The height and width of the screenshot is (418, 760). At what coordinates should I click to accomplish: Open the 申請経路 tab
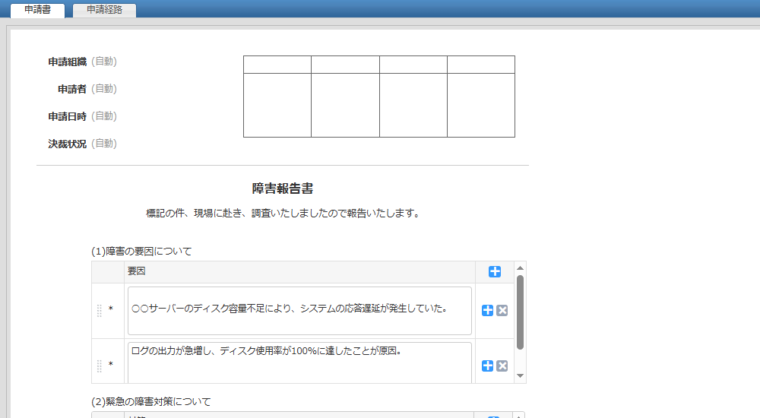[104, 10]
